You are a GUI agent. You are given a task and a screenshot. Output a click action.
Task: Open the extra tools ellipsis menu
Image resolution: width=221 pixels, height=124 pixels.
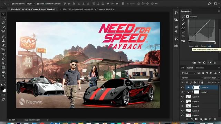3,81
